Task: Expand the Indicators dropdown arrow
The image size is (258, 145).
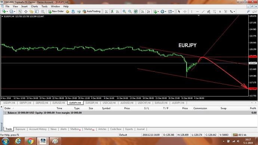Action: 158,12
